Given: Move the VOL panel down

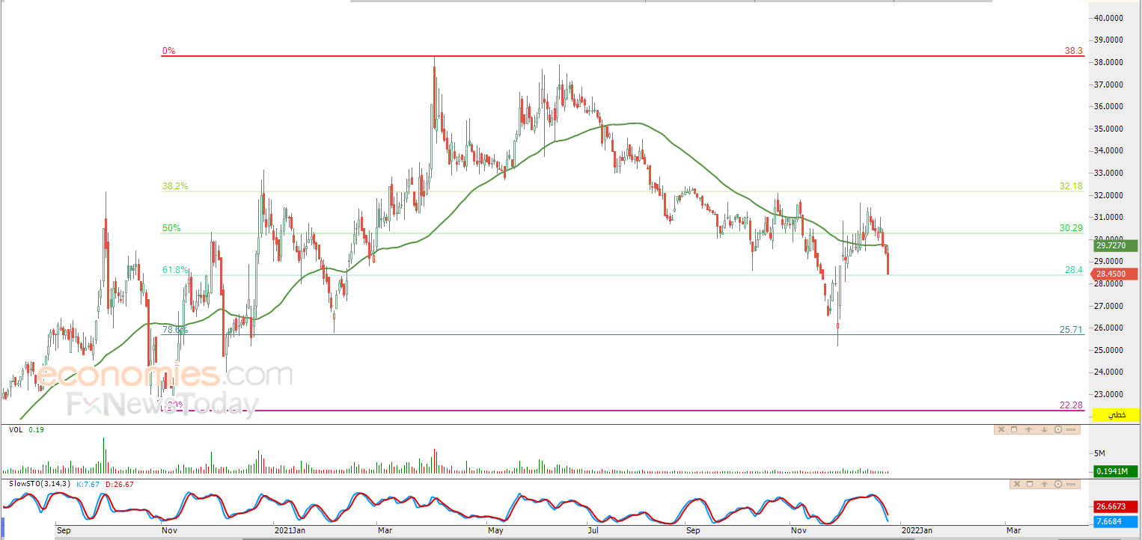Looking at the screenshot, I should pos(1043,429).
